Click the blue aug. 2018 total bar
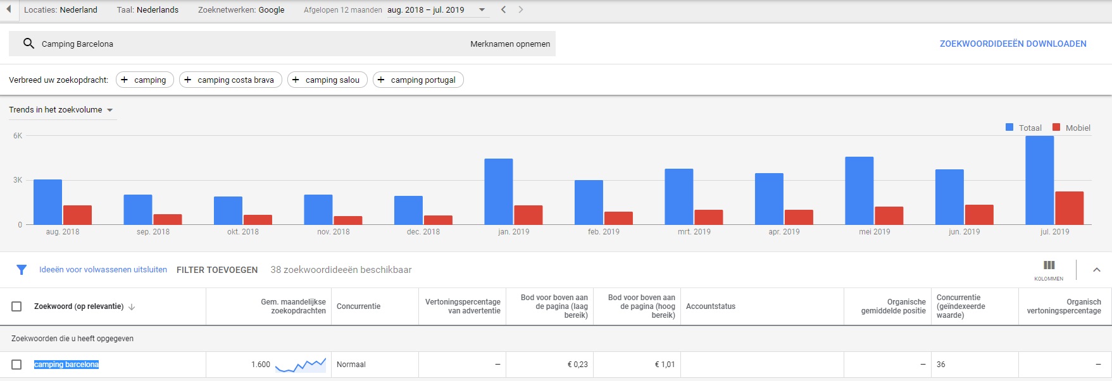Screen dimensions: 1112x381 coord(47,202)
